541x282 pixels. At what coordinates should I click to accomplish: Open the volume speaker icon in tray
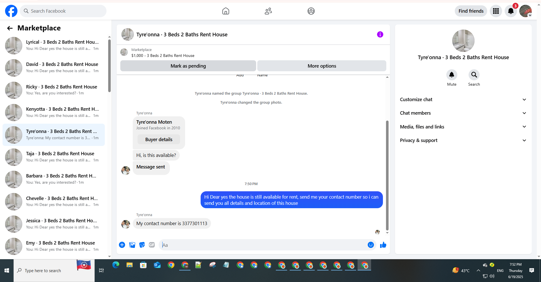pos(492,276)
